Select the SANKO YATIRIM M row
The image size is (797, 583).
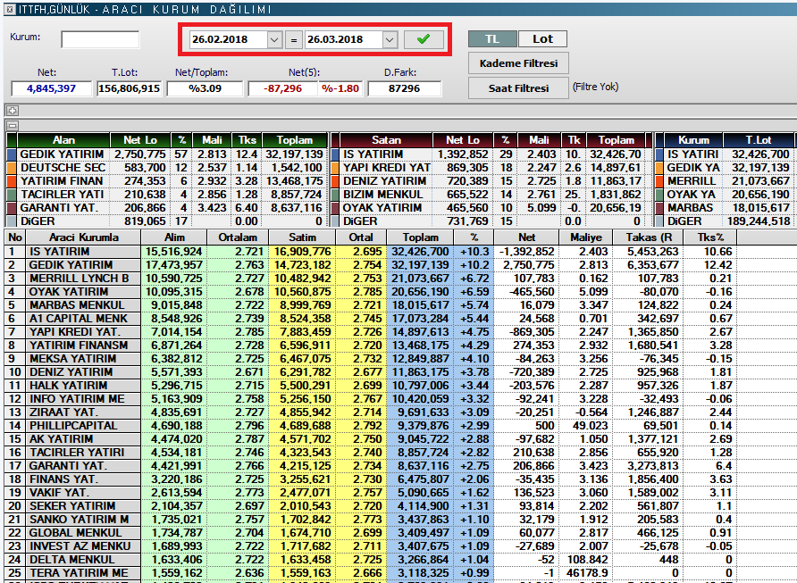point(370,519)
